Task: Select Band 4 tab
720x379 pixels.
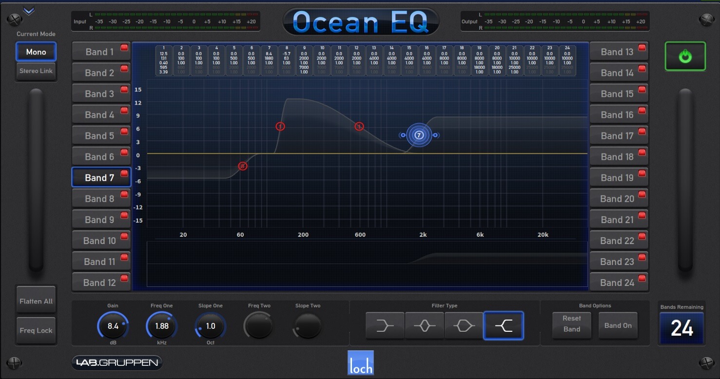Action: (101, 114)
